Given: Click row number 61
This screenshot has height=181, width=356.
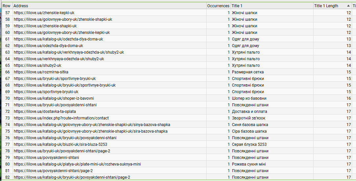Looking at the screenshot, I should click(x=8, y=39).
